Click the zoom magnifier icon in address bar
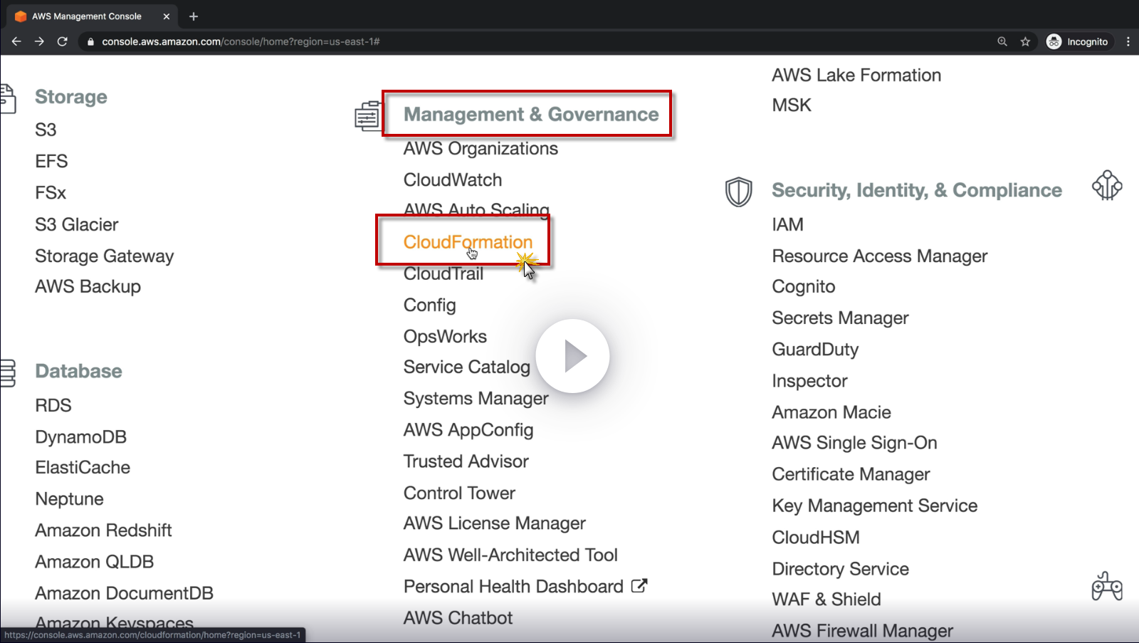 [x=1002, y=41]
